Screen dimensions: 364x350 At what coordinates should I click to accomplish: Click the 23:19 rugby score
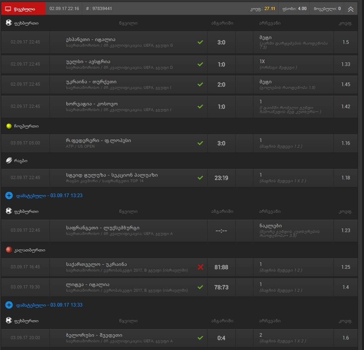[x=221, y=178]
